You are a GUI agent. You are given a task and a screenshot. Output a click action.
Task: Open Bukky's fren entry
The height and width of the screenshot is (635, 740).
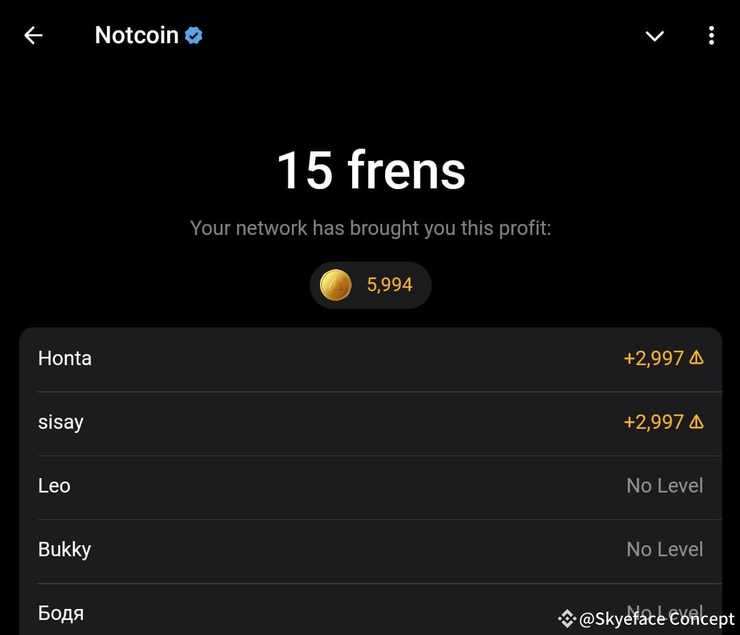[64, 549]
